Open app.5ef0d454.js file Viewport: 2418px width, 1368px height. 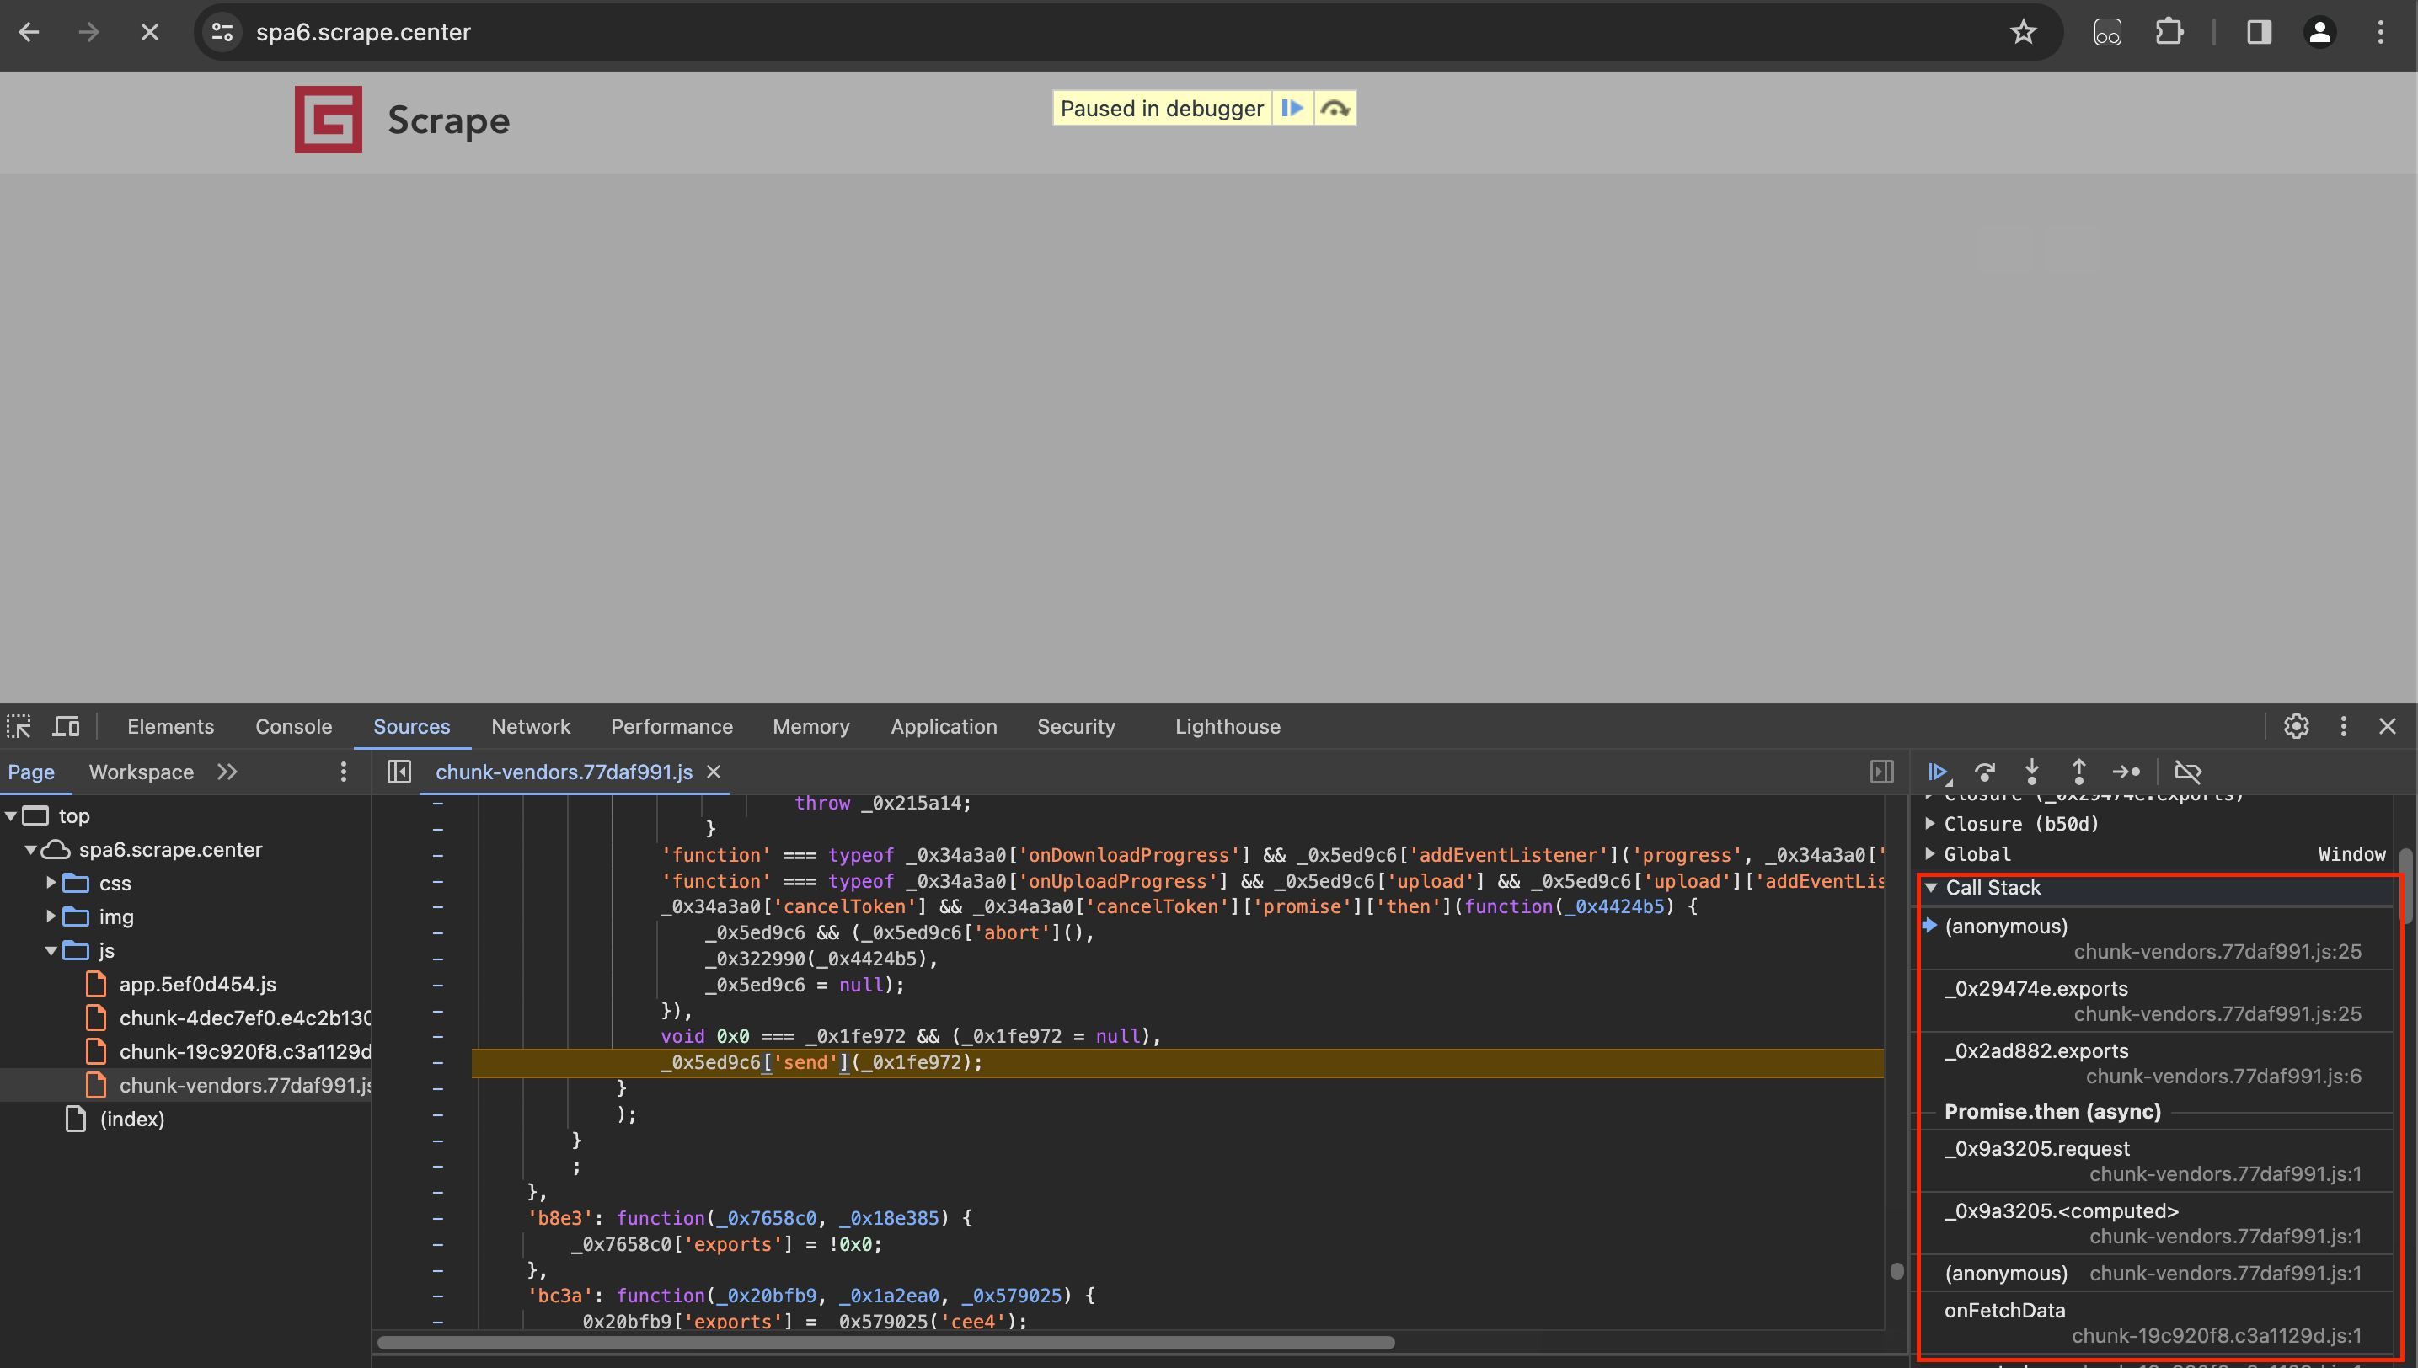click(x=197, y=985)
